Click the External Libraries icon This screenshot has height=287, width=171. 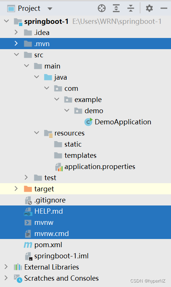pos(18,267)
